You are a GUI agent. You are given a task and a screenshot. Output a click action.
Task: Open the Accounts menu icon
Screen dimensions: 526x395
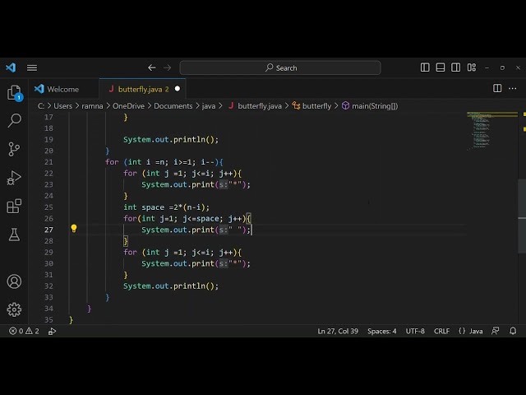14,281
